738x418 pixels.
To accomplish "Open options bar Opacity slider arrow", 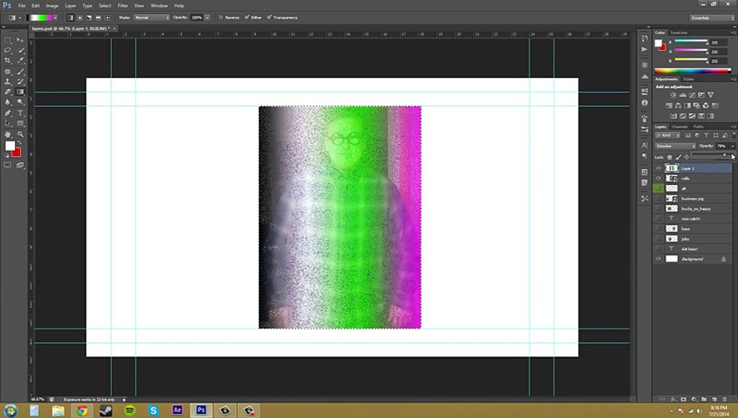I will [x=207, y=17].
